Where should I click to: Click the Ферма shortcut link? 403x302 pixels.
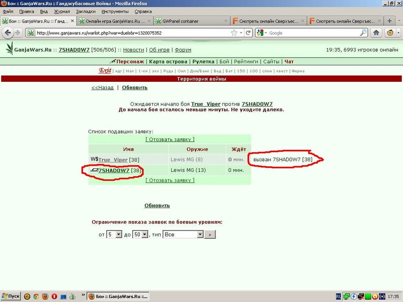(x=298, y=71)
